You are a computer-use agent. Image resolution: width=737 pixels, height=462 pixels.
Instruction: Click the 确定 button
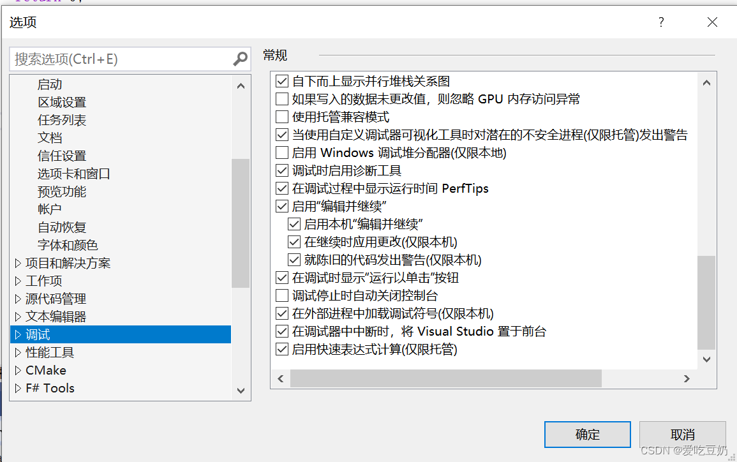tap(587, 435)
